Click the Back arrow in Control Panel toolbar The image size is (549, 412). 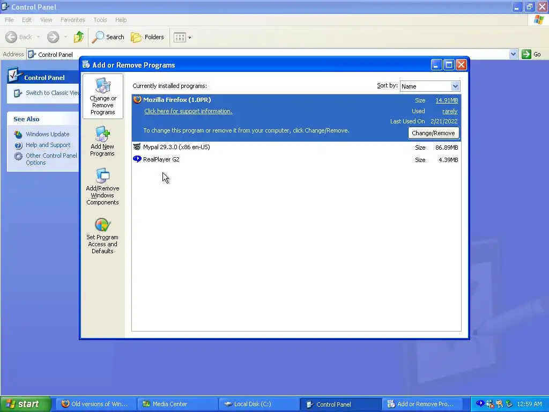pos(19,37)
